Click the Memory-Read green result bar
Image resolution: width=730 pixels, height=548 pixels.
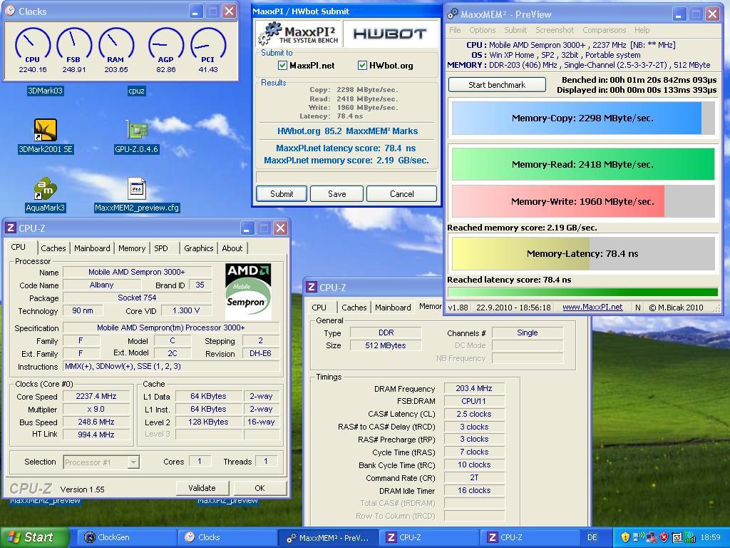tap(583, 164)
